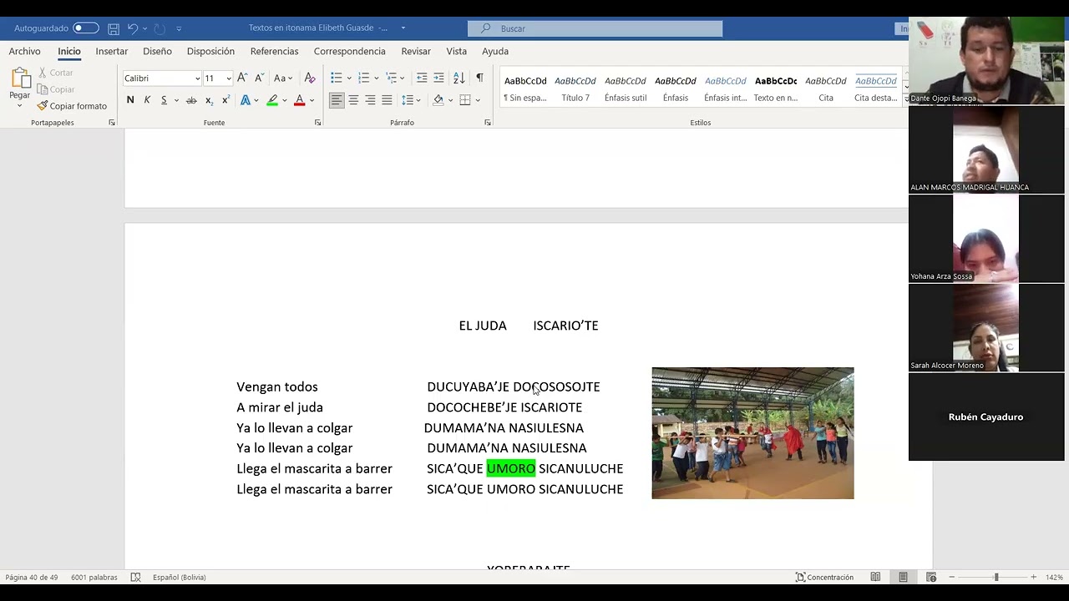This screenshot has width=1069, height=601.
Task: Apply the Cita style
Action: coord(826,88)
